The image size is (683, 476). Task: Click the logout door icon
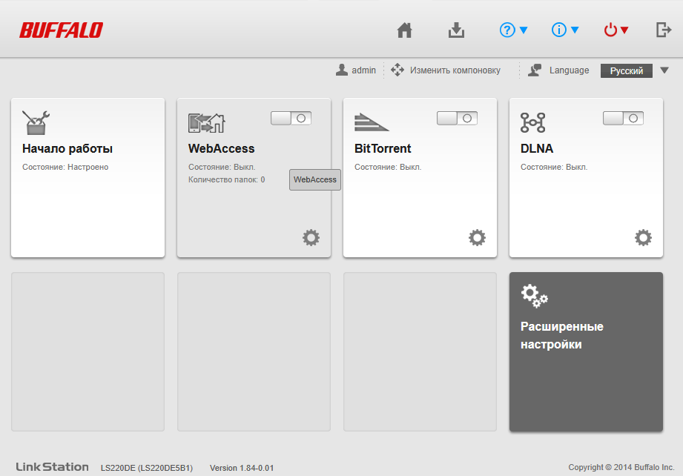pos(664,30)
